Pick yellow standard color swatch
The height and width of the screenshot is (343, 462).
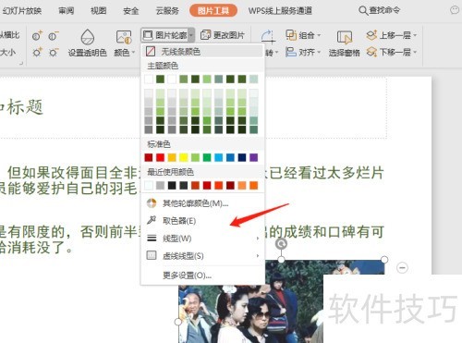(184, 157)
